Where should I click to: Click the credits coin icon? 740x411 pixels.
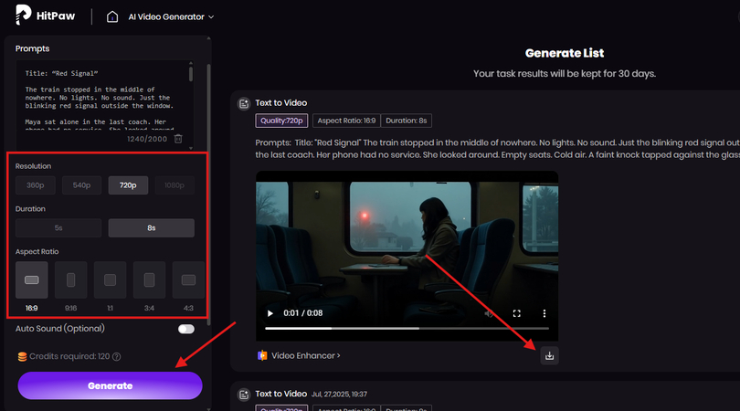tap(22, 357)
